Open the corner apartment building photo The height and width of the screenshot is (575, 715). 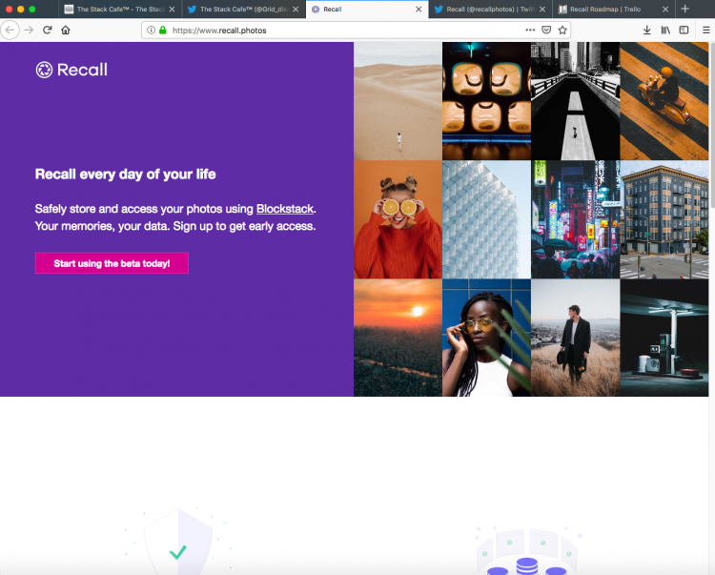664,219
